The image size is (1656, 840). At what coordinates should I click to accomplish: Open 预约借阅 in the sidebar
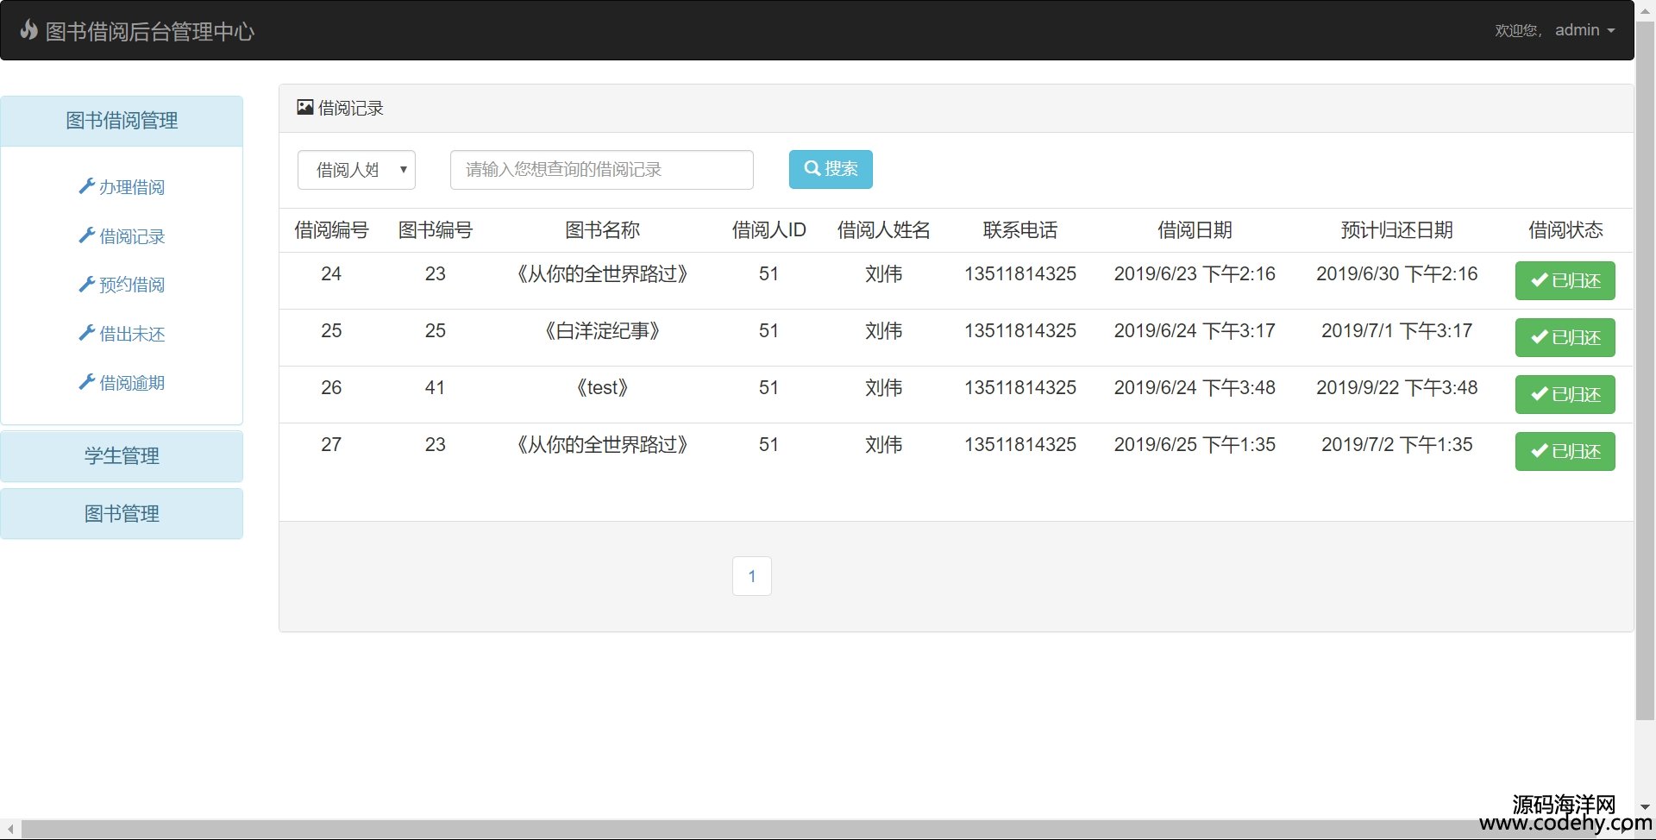coord(131,285)
